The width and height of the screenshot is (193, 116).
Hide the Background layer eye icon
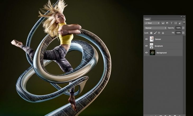[146, 53]
